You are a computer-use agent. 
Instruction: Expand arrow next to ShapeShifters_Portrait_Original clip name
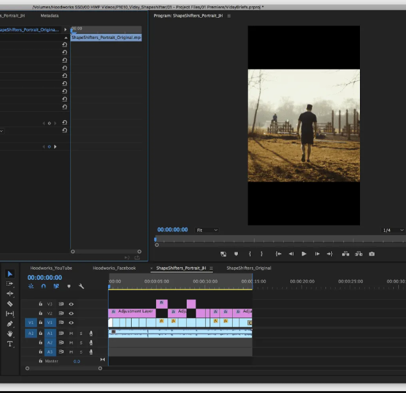point(65,30)
